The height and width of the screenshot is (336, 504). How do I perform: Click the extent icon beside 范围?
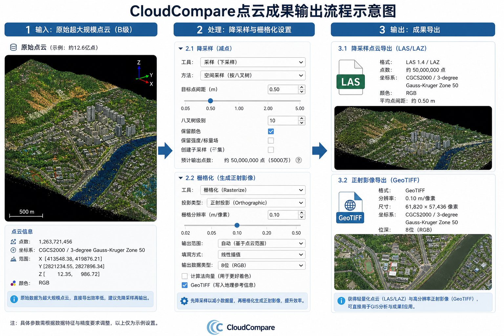(x=13, y=259)
